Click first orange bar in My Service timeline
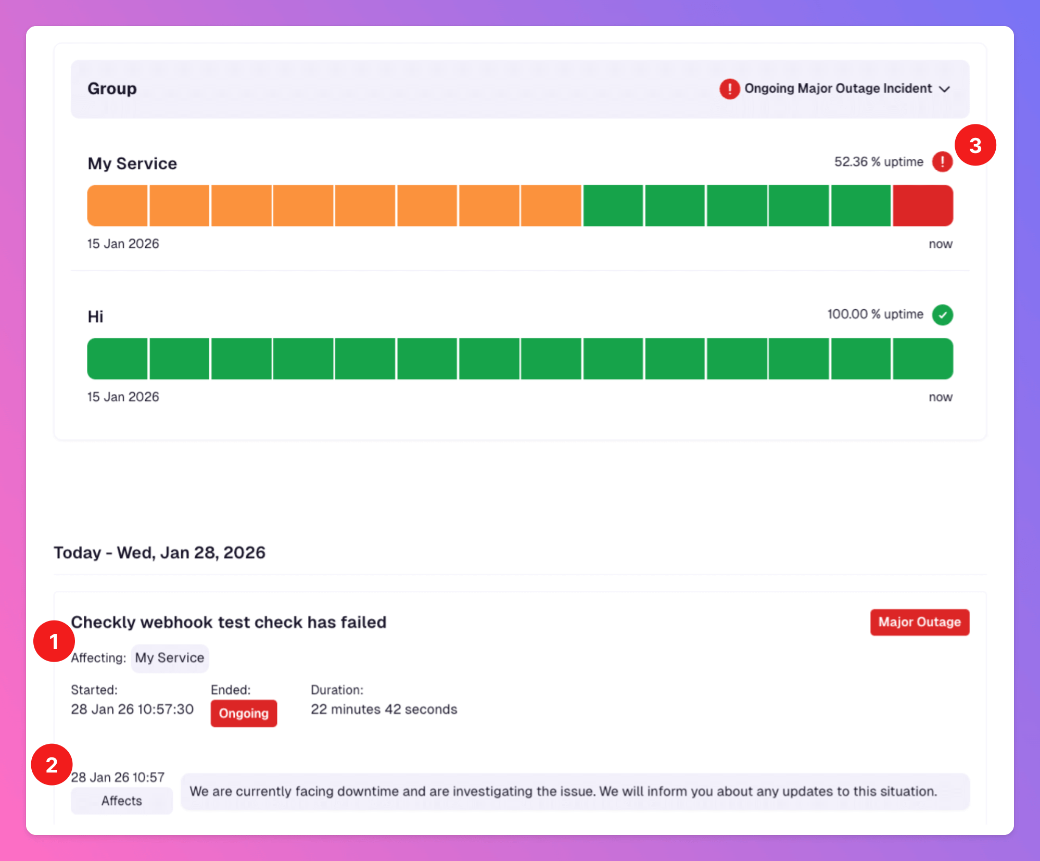 pos(118,206)
